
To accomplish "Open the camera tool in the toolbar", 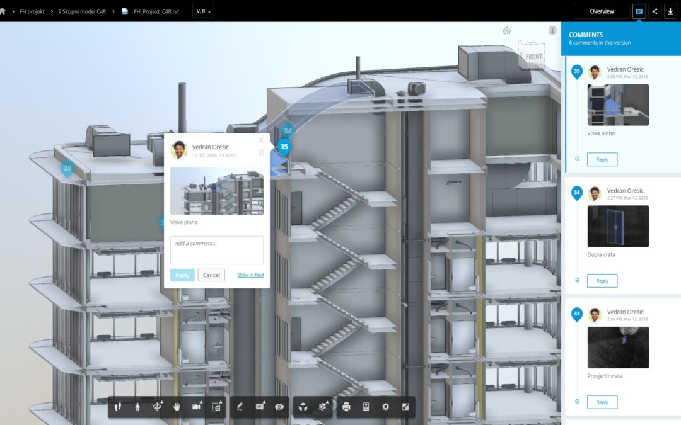I will (196, 407).
